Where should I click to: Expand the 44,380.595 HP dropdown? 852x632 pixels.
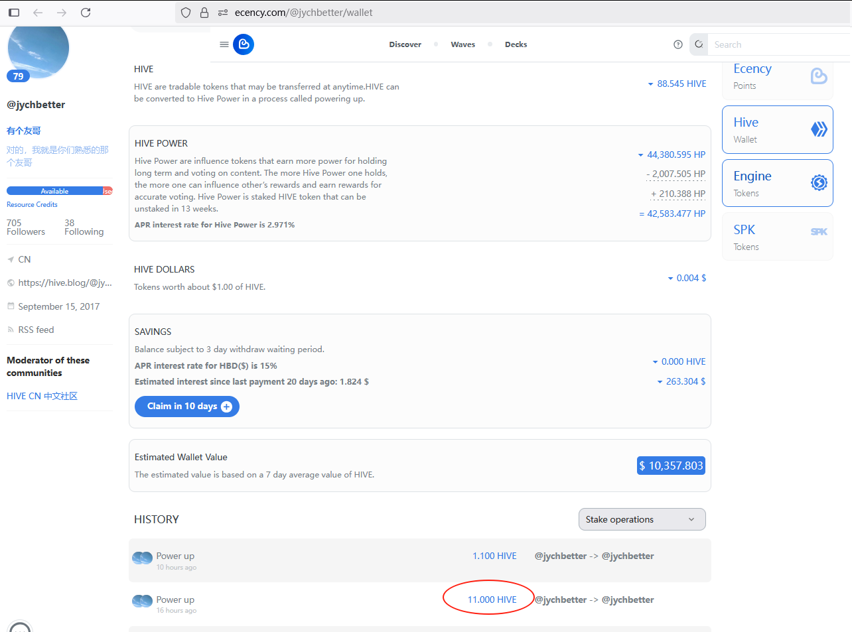pyautogui.click(x=672, y=155)
